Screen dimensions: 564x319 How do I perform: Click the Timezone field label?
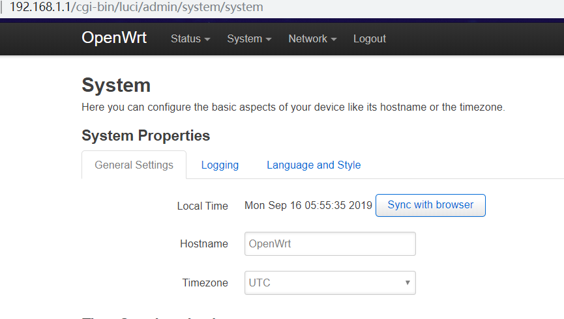pyautogui.click(x=205, y=283)
